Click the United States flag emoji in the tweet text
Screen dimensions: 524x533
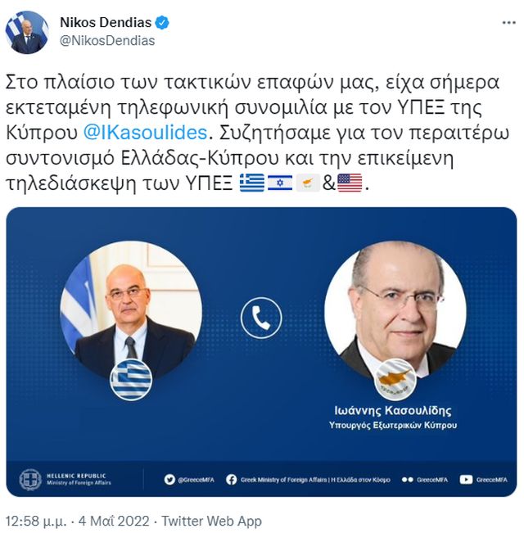(x=350, y=183)
